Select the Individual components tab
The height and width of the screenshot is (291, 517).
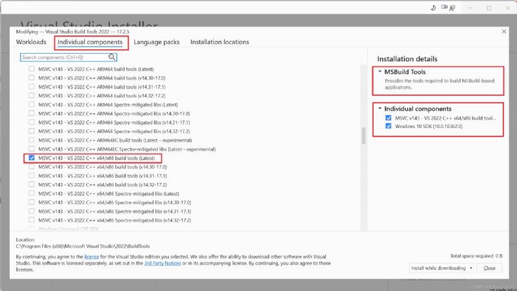click(90, 42)
